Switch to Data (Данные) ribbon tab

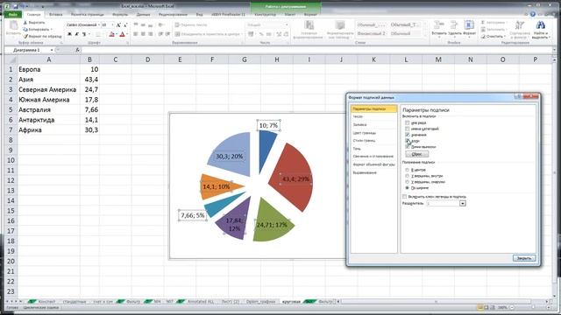click(x=143, y=14)
